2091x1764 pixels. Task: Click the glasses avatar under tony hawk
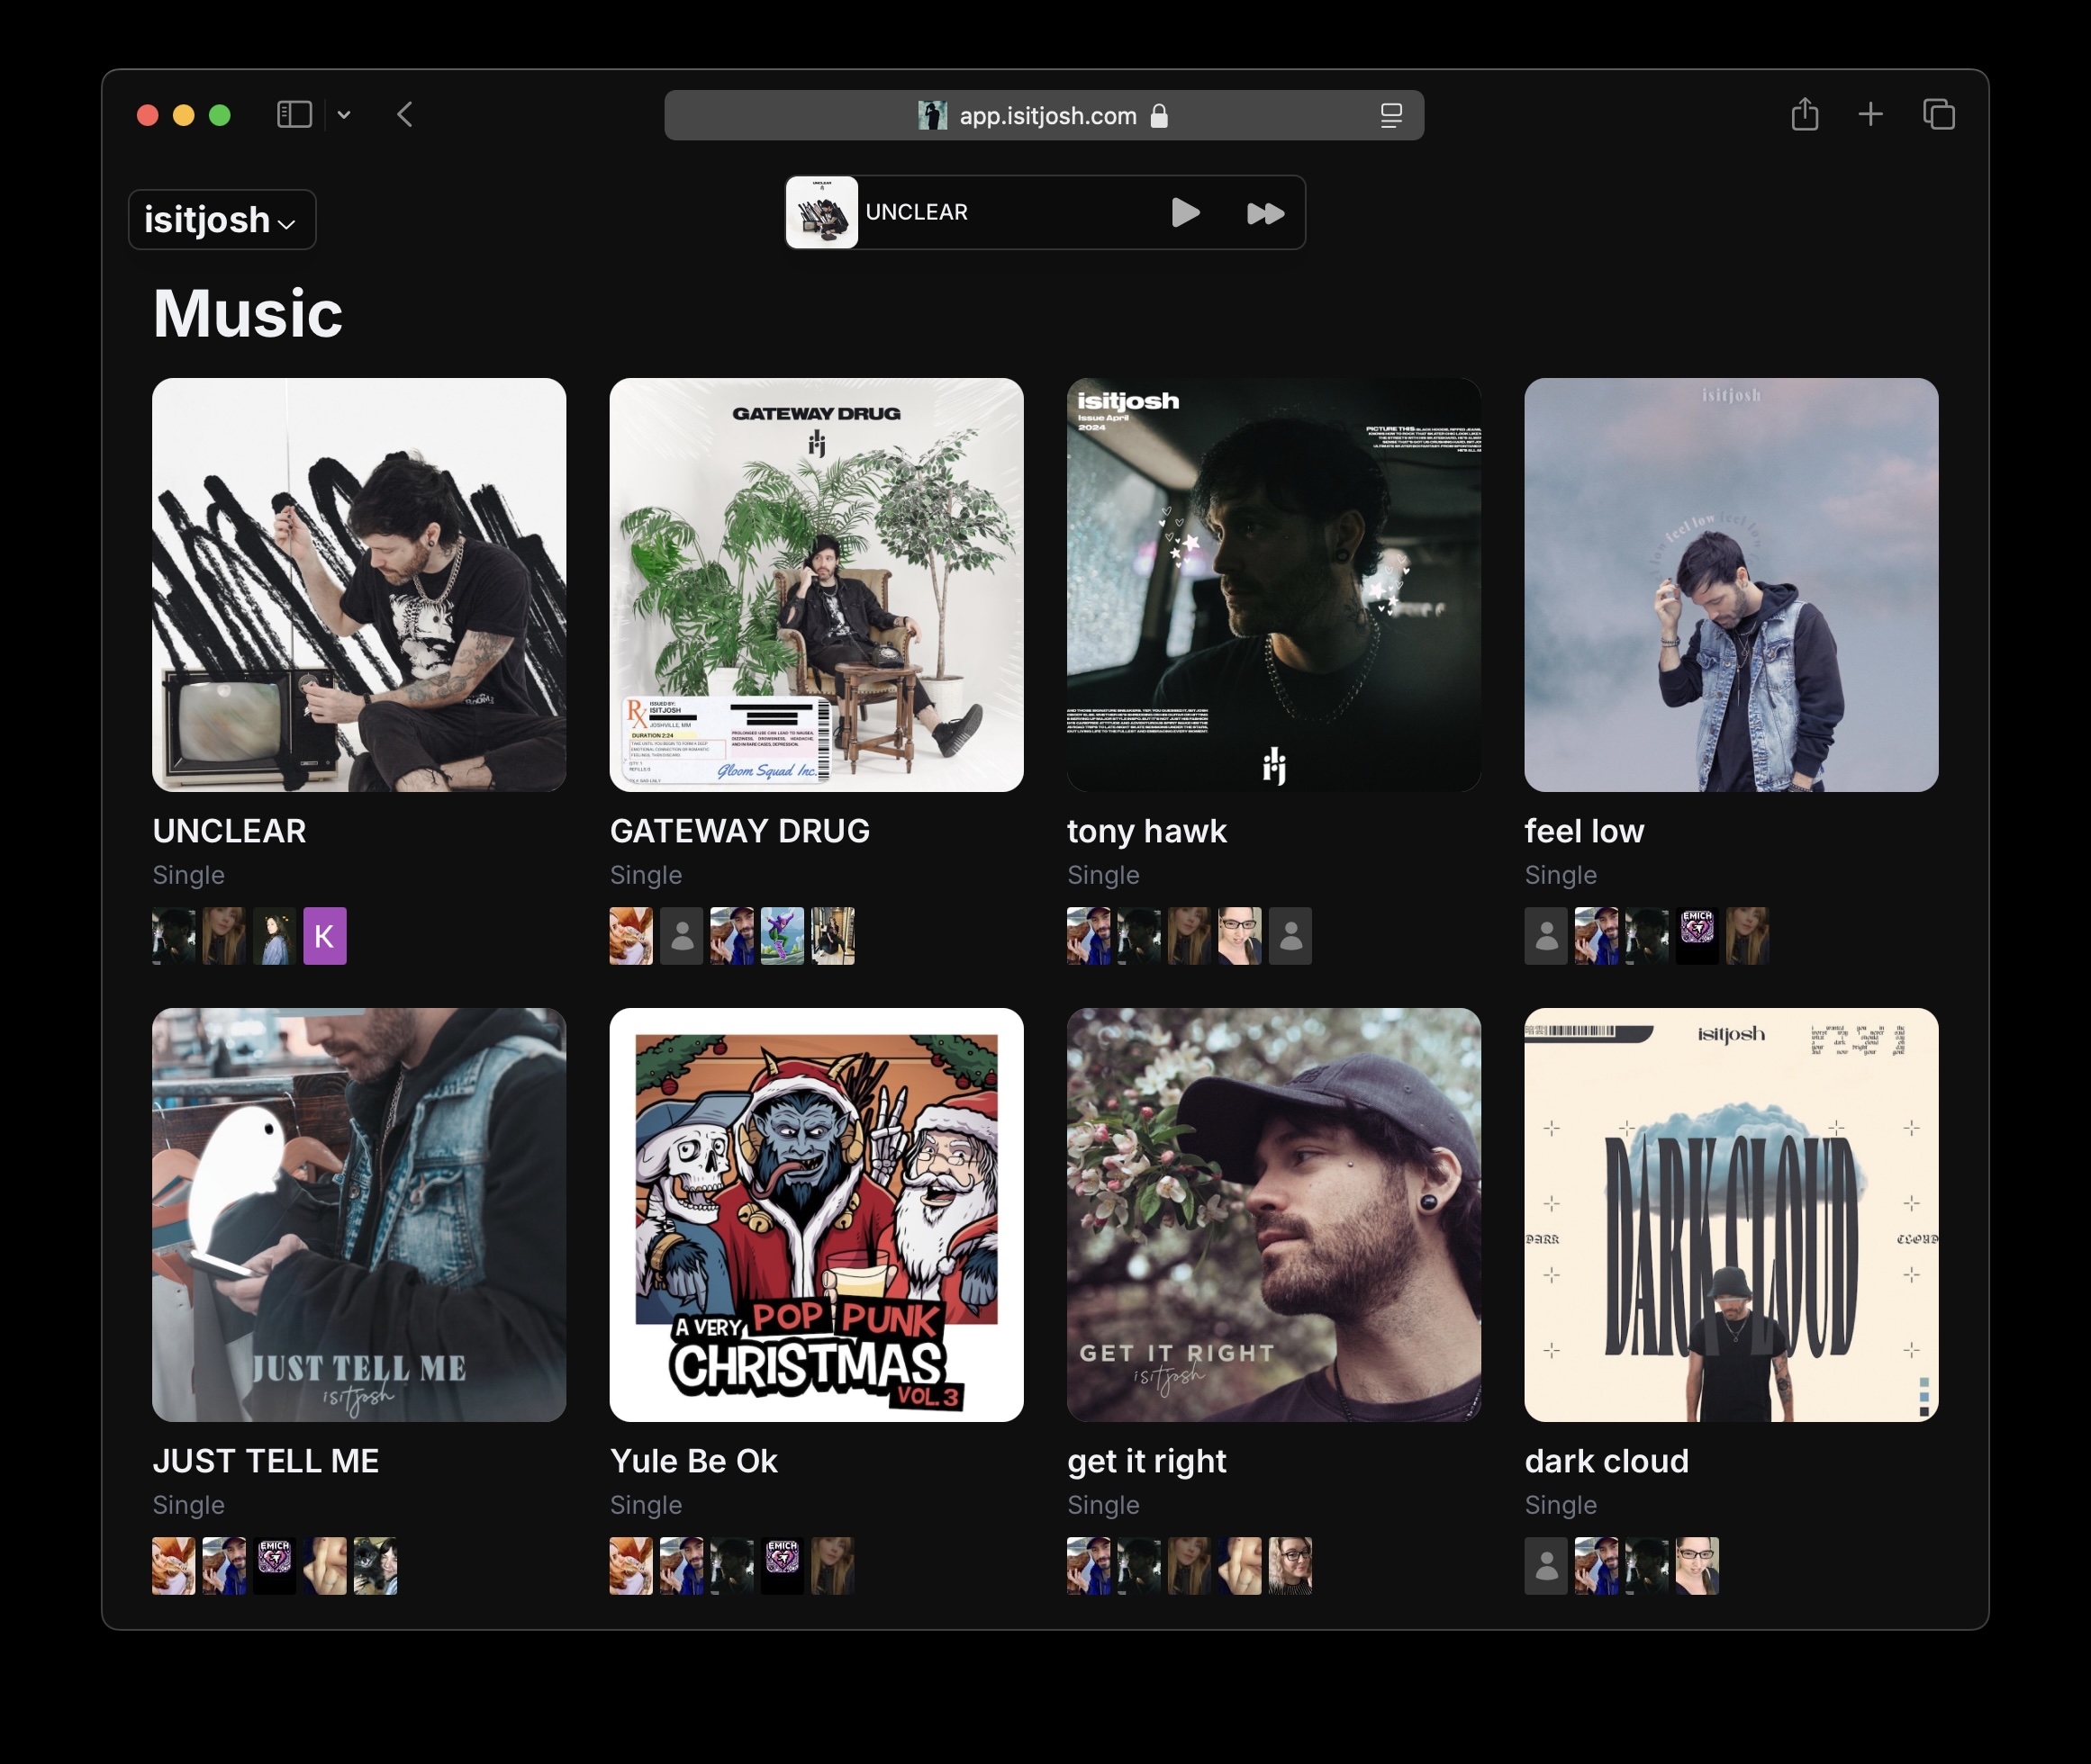[x=1240, y=936]
